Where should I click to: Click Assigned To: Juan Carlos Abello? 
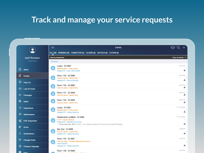[x=68, y=71]
